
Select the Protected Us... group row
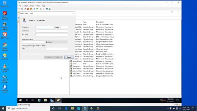click(x=92, y=68)
